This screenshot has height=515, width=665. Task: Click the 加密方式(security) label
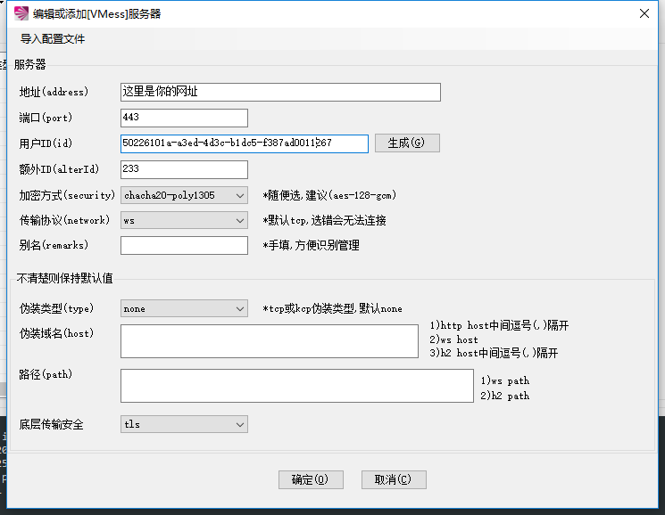coord(67,195)
